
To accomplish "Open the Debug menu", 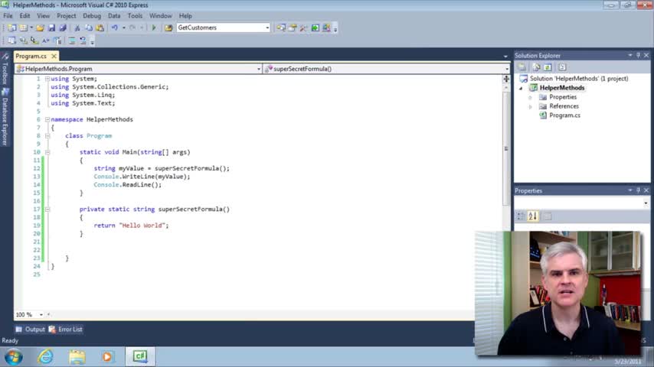I will pos(92,16).
